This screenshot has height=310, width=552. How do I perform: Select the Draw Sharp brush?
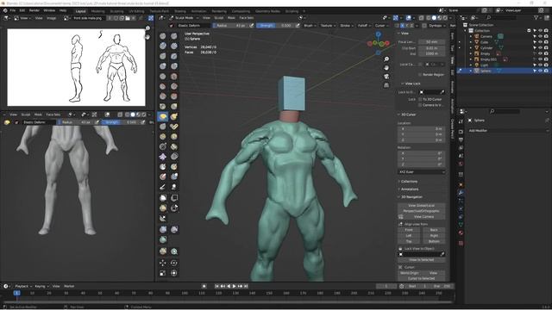pos(174,36)
